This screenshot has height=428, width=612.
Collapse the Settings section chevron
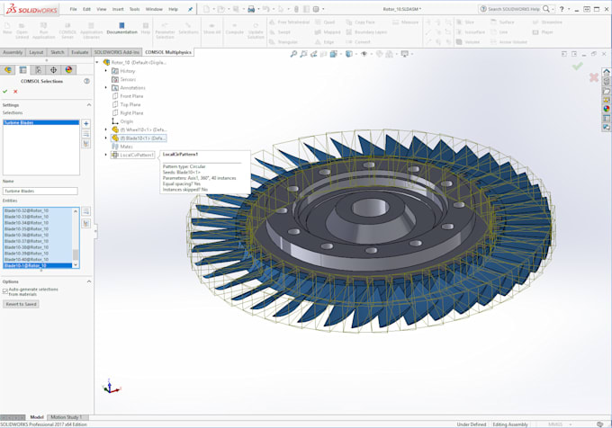(x=89, y=105)
